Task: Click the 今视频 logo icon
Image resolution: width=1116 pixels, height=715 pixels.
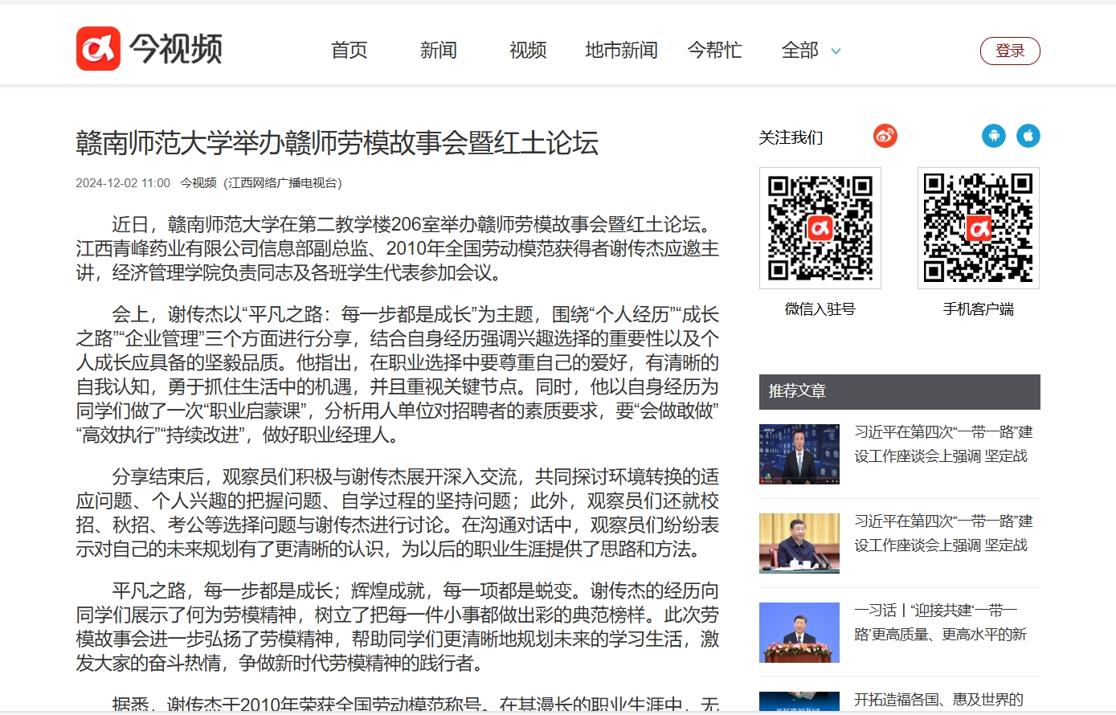Action: point(98,48)
